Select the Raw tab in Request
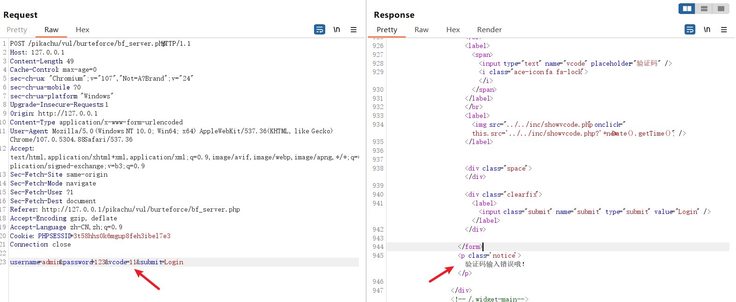The image size is (736, 302). click(51, 30)
